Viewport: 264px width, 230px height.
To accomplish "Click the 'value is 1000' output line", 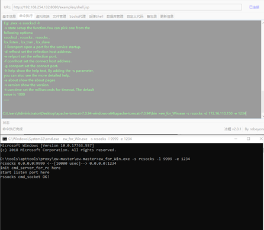I will [14, 94].
